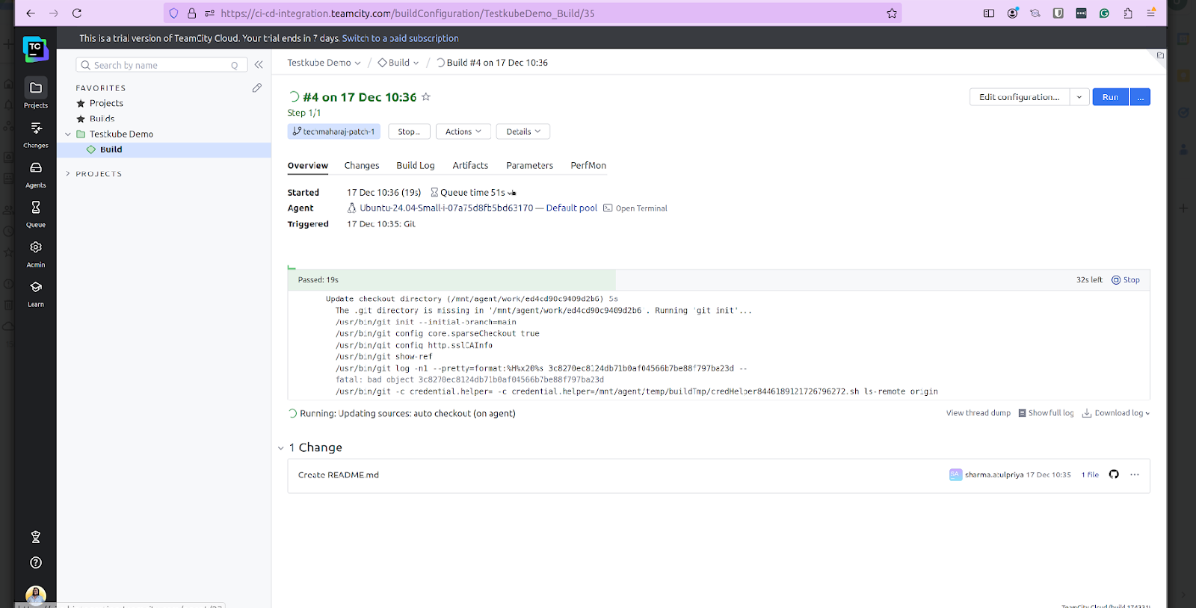This screenshot has width=1196, height=608.
Task: Switch to the Build Log tab
Action: click(x=416, y=166)
